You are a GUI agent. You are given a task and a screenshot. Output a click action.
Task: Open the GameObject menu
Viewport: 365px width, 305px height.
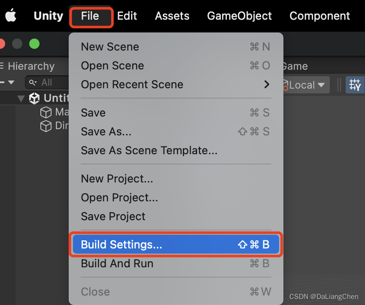239,16
